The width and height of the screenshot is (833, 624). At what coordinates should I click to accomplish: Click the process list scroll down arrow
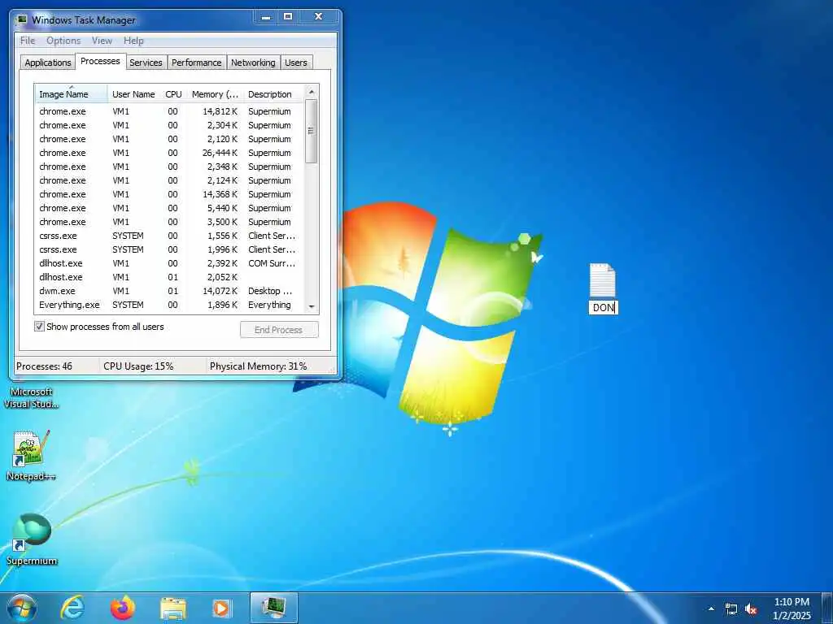click(312, 306)
